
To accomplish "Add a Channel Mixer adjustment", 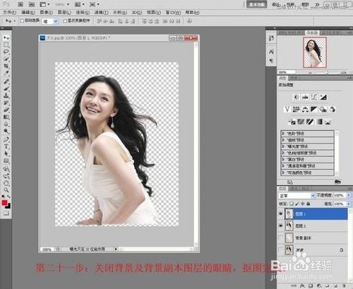I will click(333, 109).
